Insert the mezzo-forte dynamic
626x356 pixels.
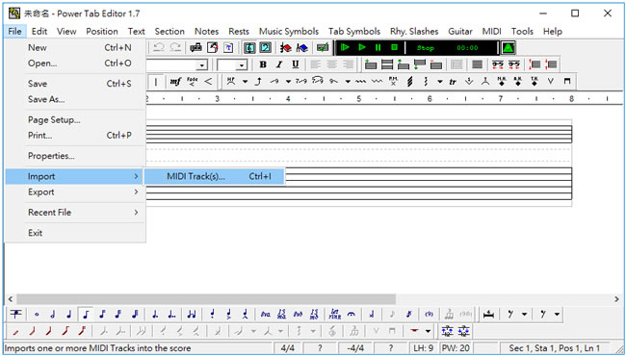pyautogui.click(x=175, y=82)
